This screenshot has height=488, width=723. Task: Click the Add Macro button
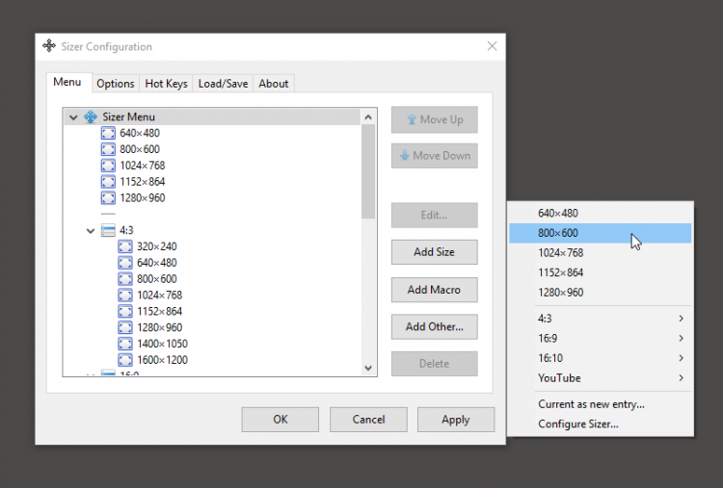pyautogui.click(x=435, y=290)
